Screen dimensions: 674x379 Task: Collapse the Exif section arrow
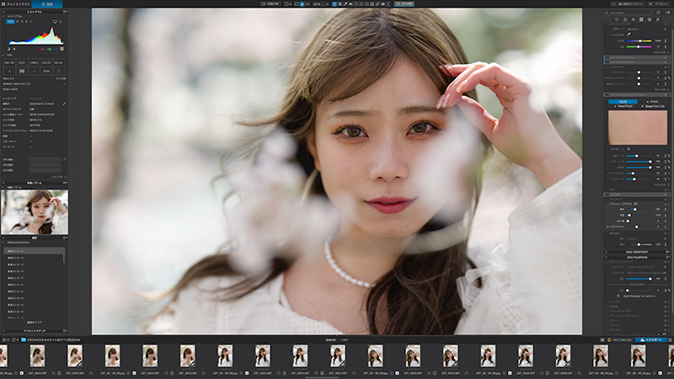coord(3,55)
